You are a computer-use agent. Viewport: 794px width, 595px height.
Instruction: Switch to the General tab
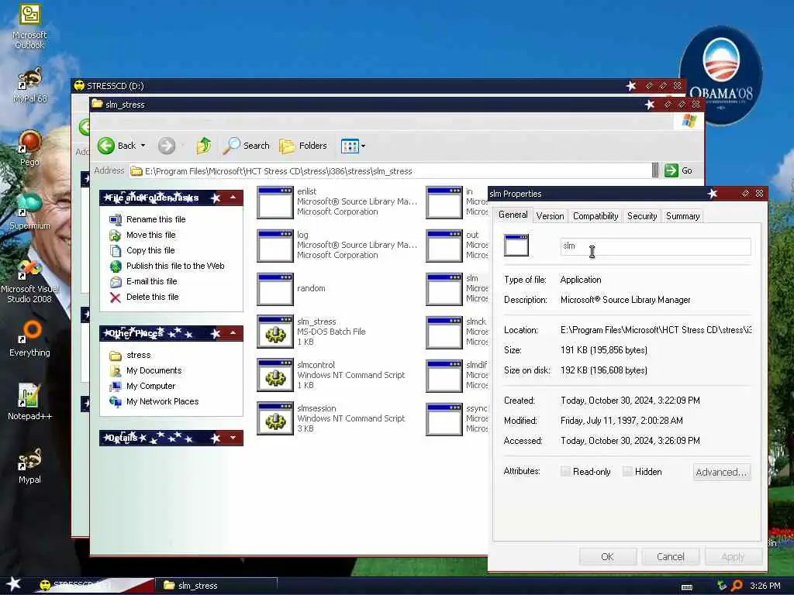tap(513, 215)
